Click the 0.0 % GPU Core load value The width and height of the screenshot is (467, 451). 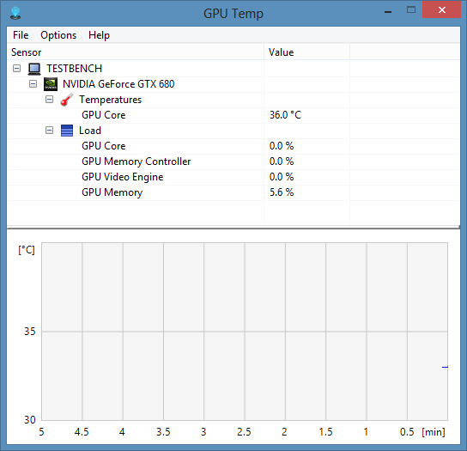[282, 146]
